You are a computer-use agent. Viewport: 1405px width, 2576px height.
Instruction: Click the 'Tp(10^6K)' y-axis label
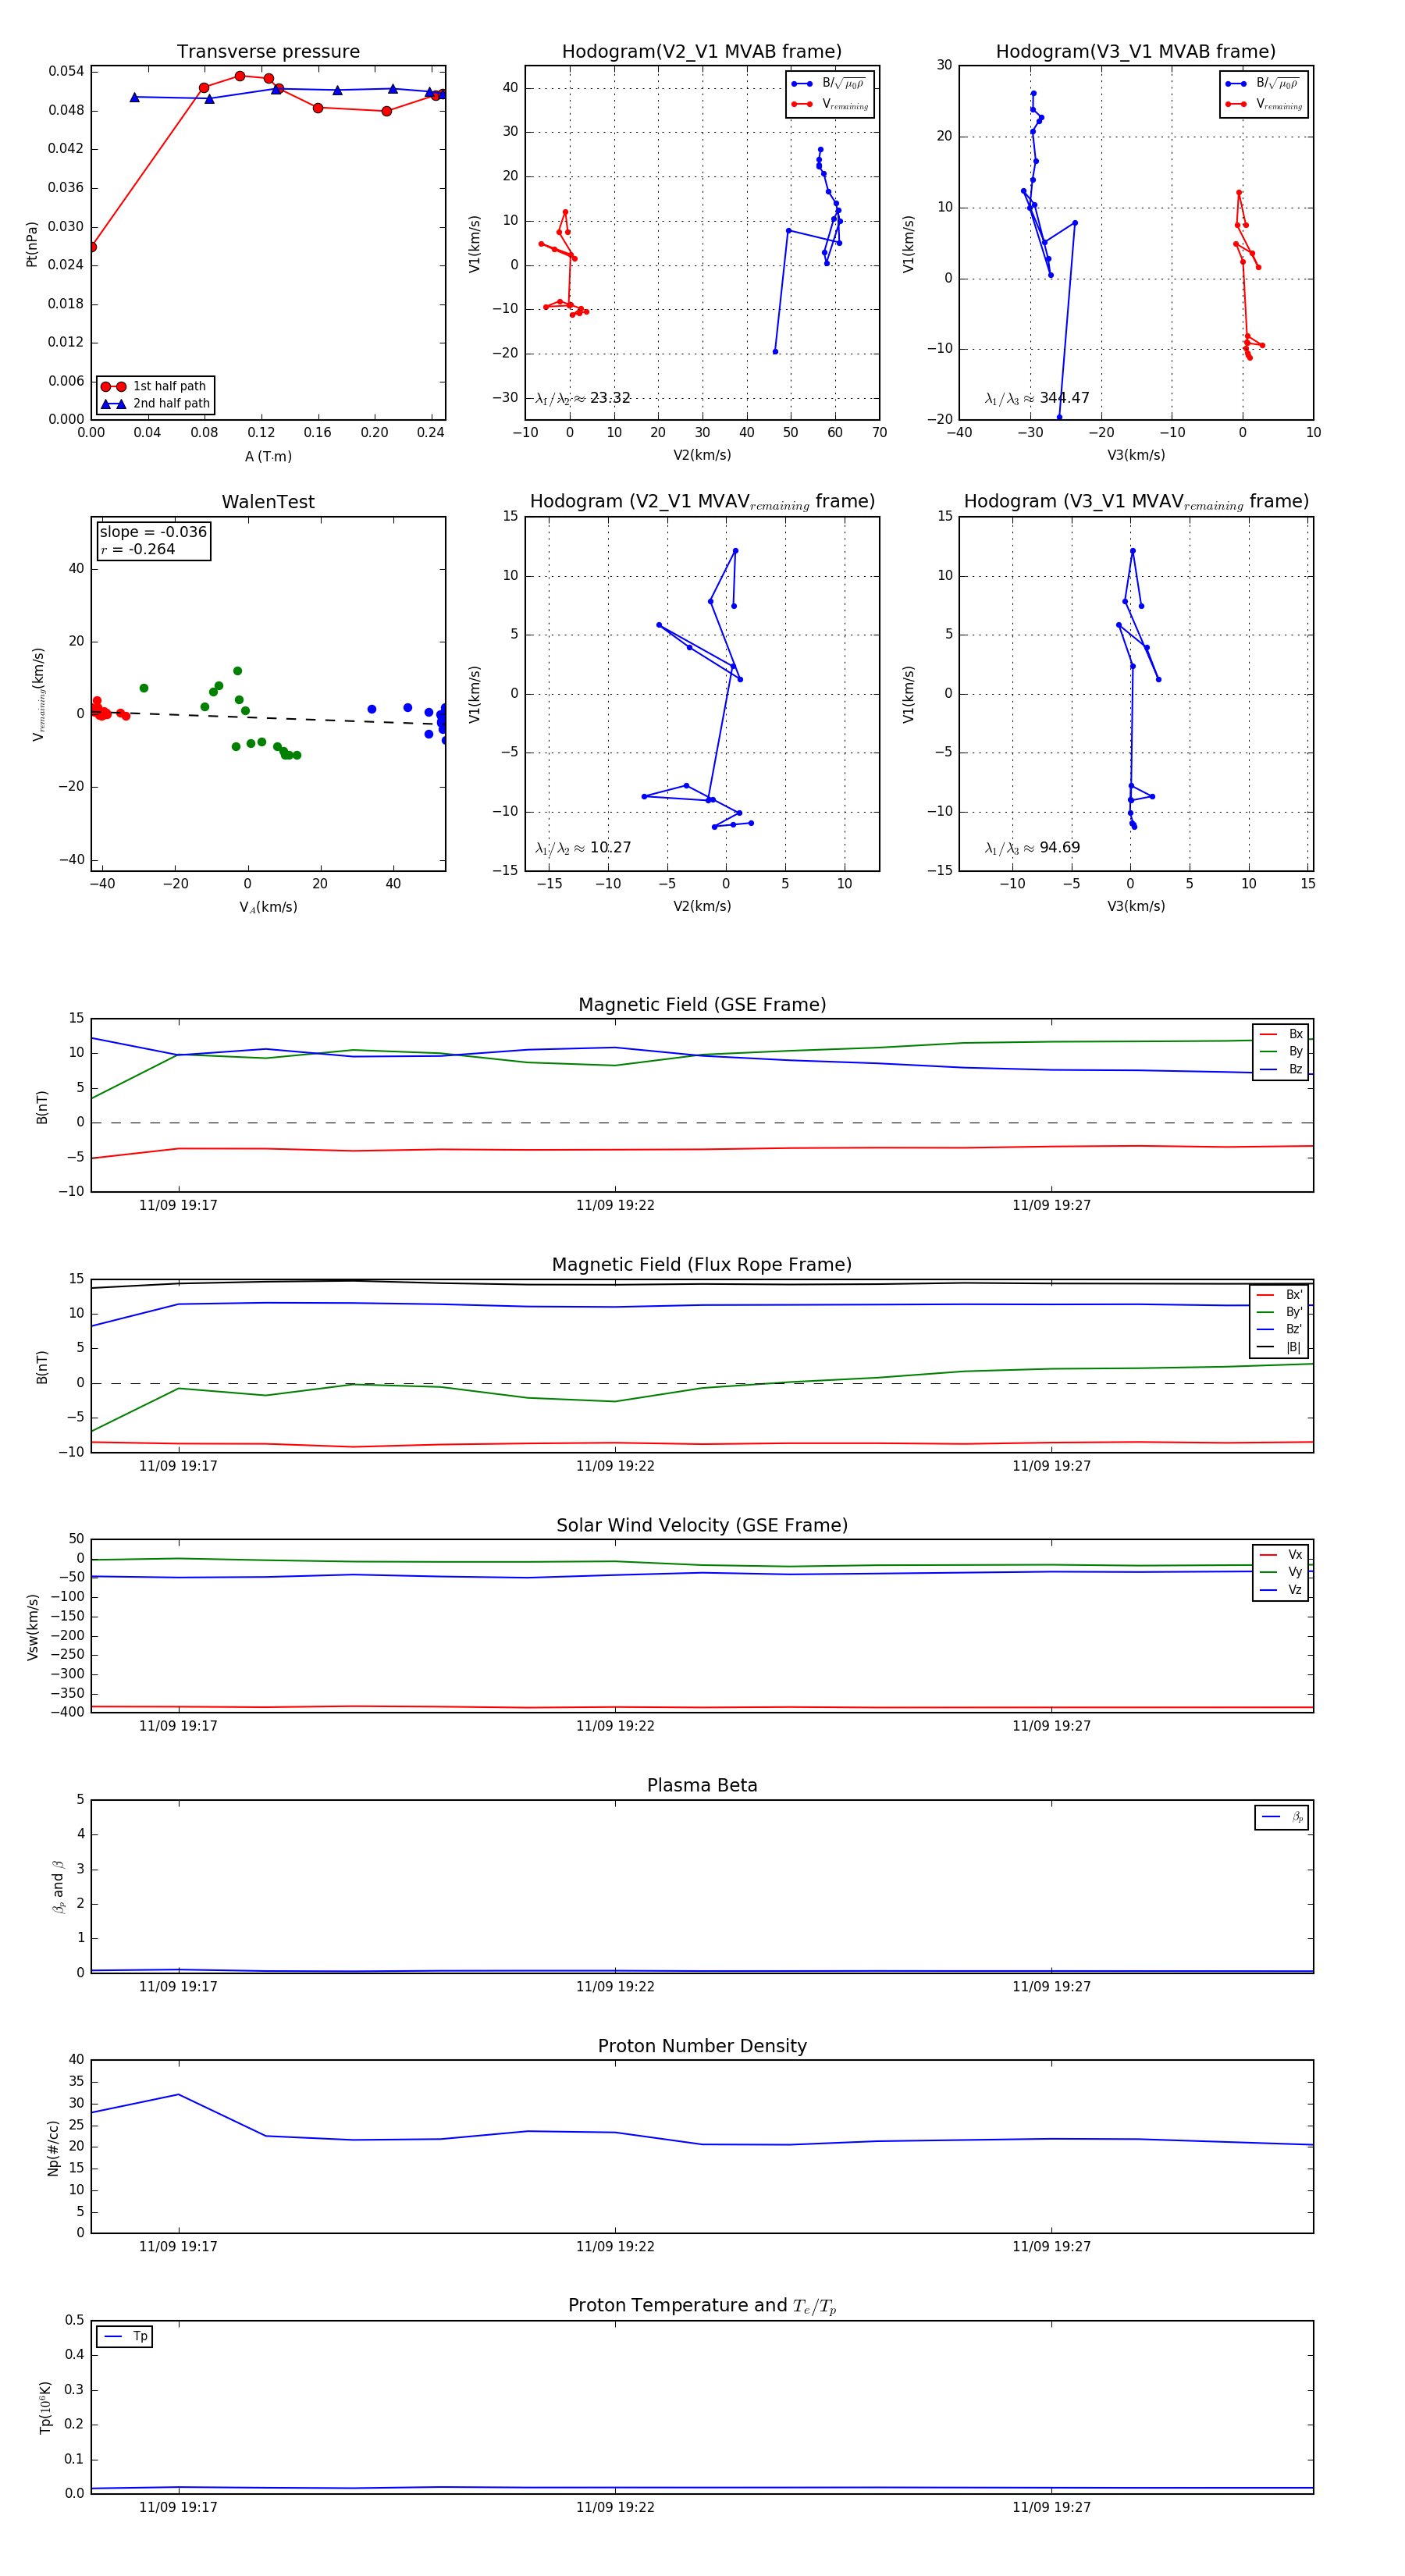(x=45, y=2408)
